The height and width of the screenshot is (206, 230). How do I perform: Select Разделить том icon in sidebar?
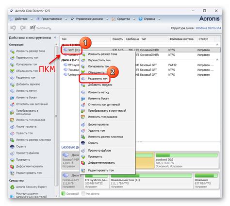click(12, 78)
